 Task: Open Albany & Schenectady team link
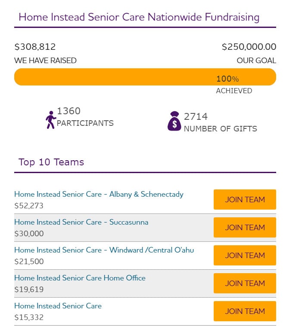click(x=99, y=195)
